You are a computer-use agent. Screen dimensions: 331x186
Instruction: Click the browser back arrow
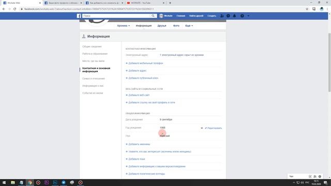4,9
